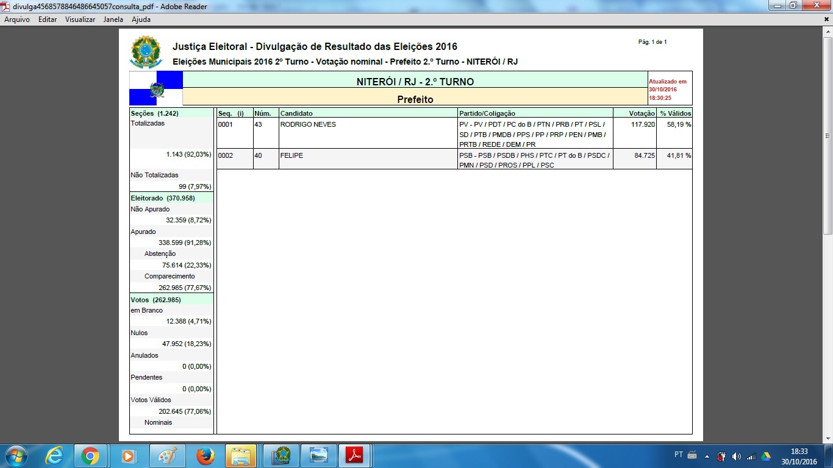Open the volume speaker tray icon
The height and width of the screenshot is (468, 833).
[x=736, y=456]
